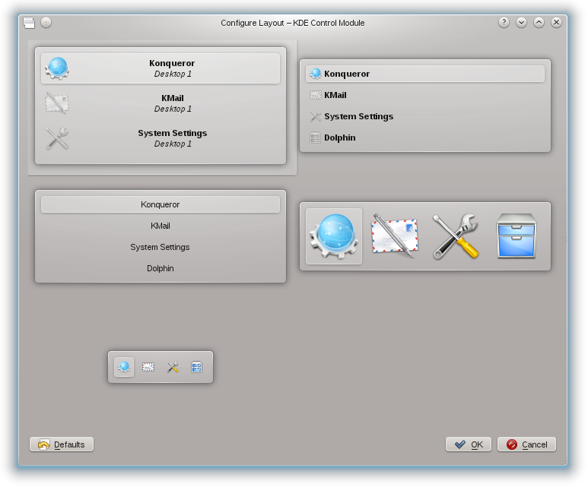This screenshot has width=588, height=487.
Task: Click the title bar help question mark
Action: [x=504, y=23]
